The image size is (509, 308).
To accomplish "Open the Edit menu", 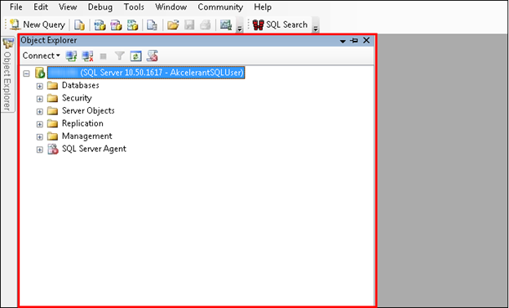I will [x=41, y=7].
